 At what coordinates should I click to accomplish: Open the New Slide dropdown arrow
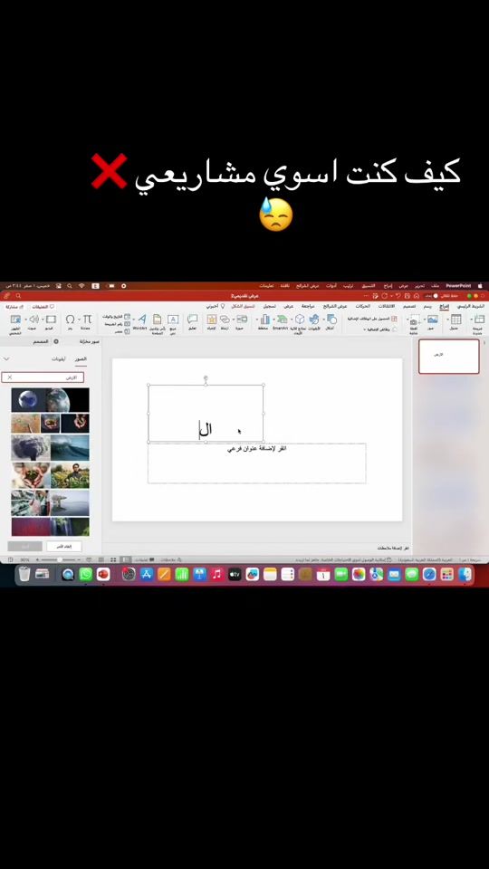coord(471,320)
